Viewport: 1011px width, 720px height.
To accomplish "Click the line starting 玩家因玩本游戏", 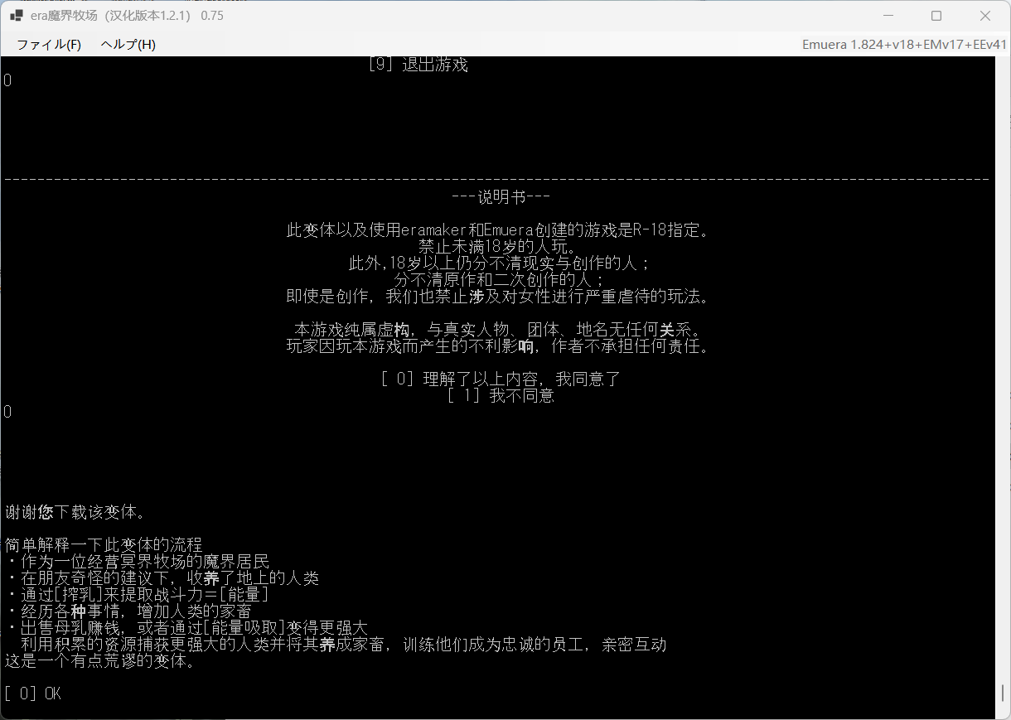I will click(497, 346).
